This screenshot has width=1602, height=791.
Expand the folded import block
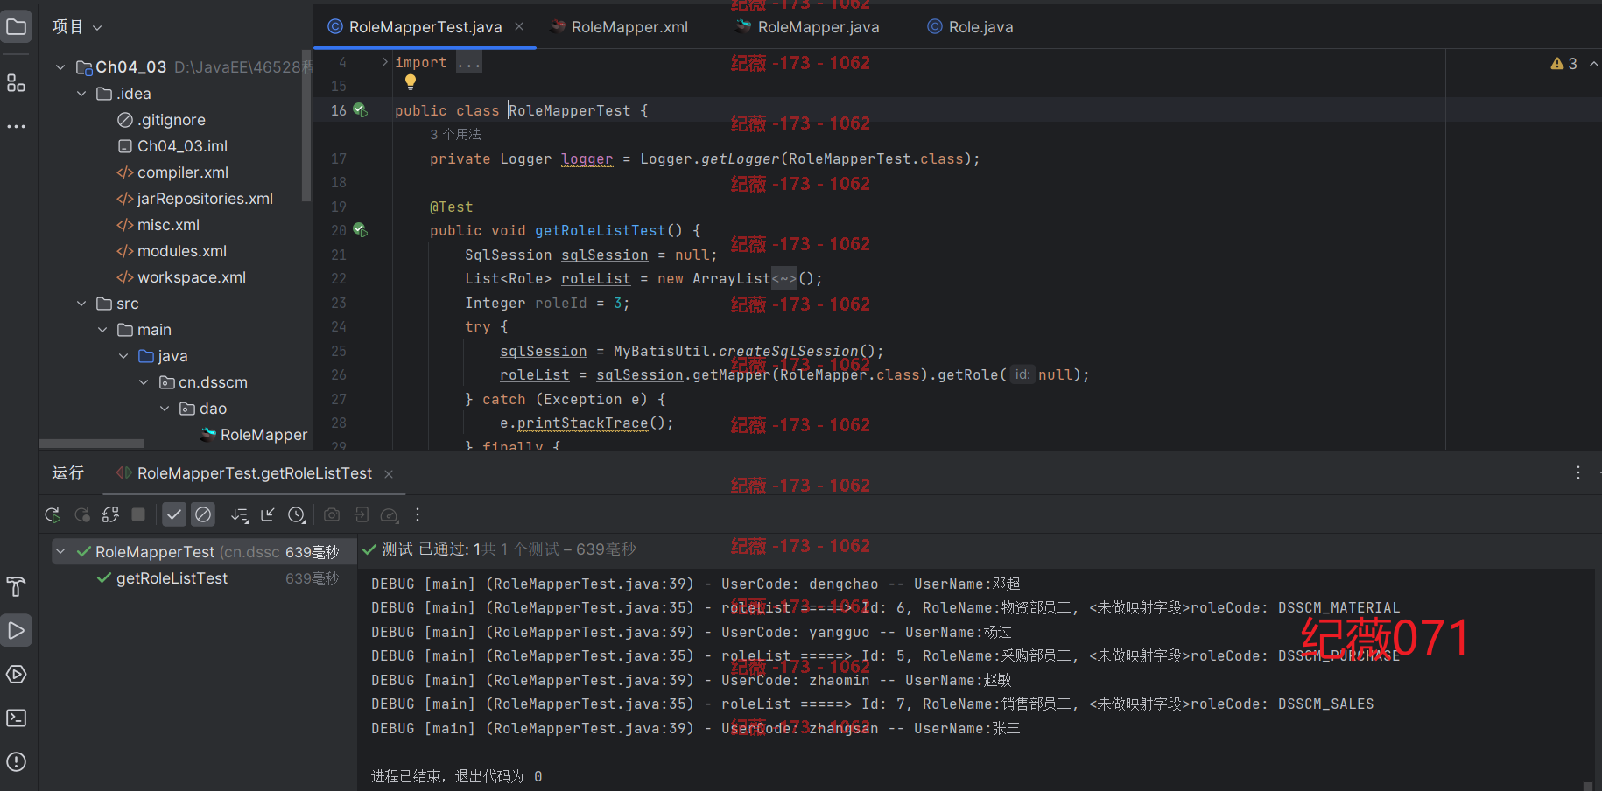[384, 62]
